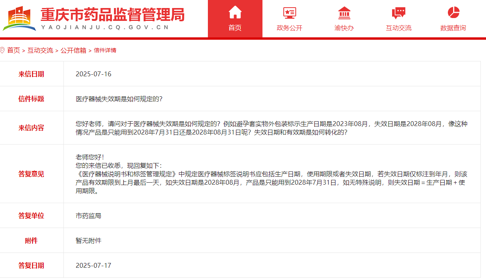Click the 渝快办 building icon

pos(344,13)
